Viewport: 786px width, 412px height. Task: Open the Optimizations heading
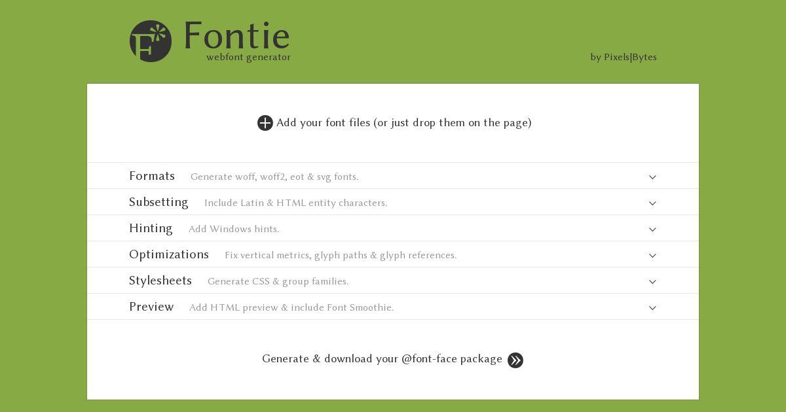tap(169, 255)
